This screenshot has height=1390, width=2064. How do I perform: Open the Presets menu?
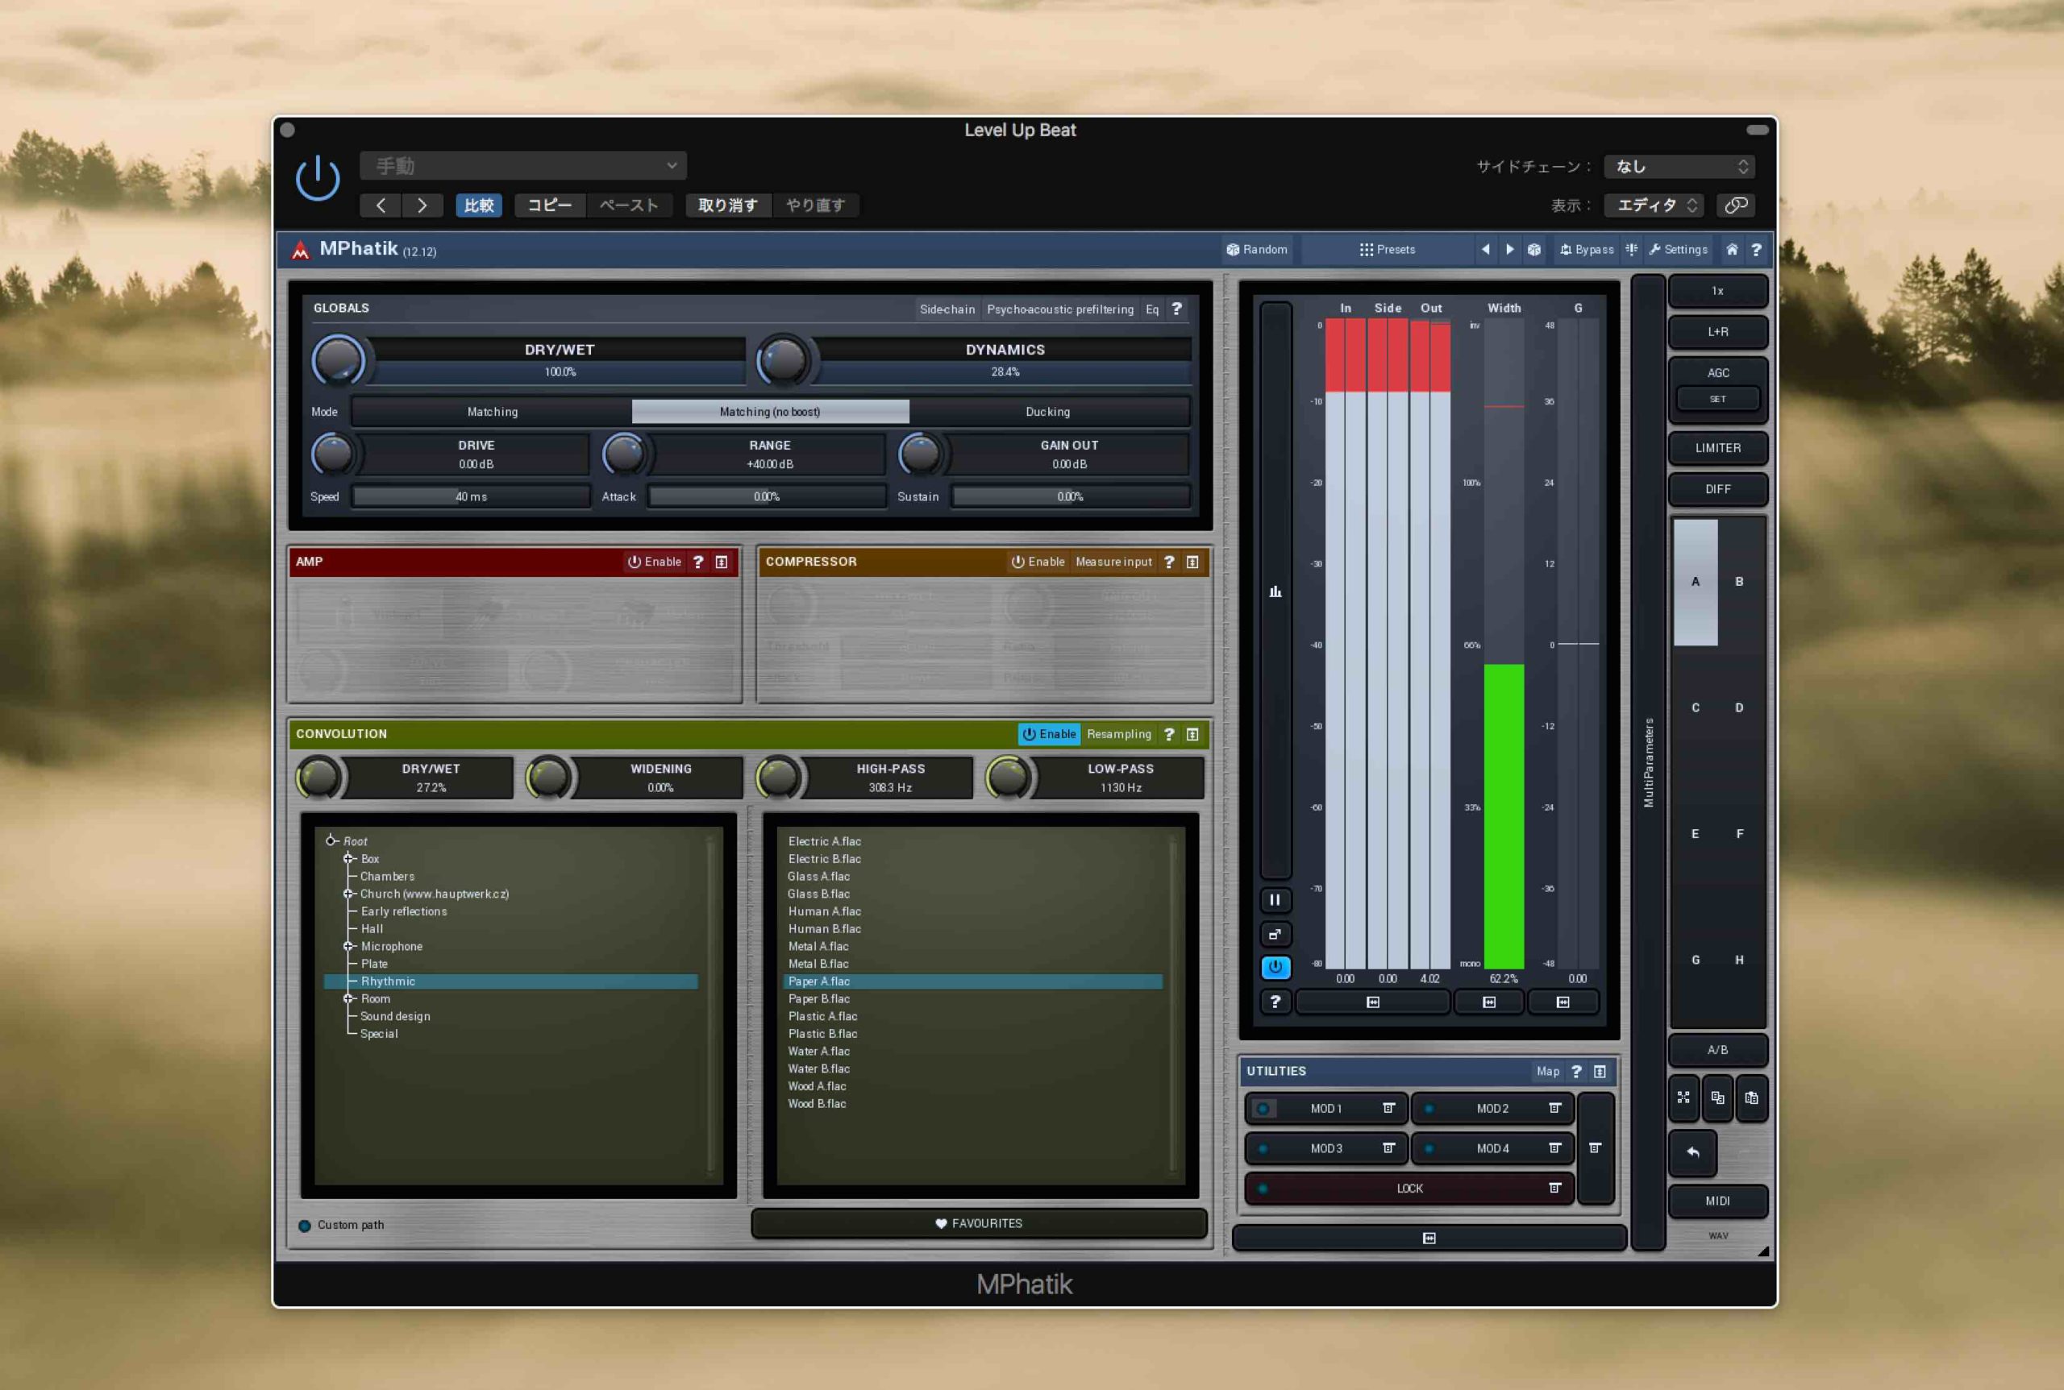[x=1388, y=249]
